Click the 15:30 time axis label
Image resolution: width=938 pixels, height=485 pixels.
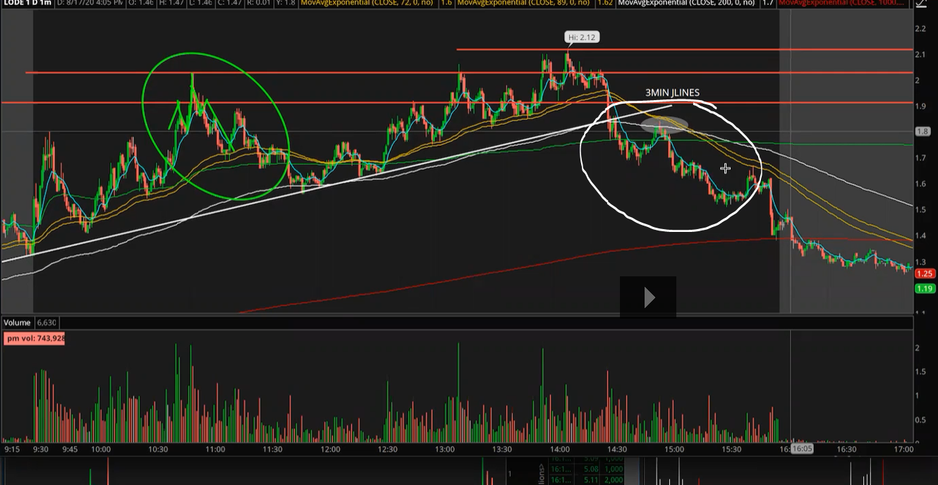click(x=732, y=449)
